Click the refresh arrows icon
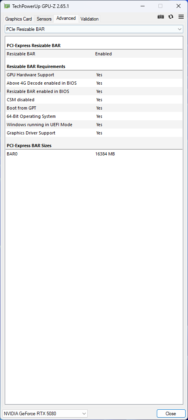Viewport: 188px width, 420px height. pos(171,17)
